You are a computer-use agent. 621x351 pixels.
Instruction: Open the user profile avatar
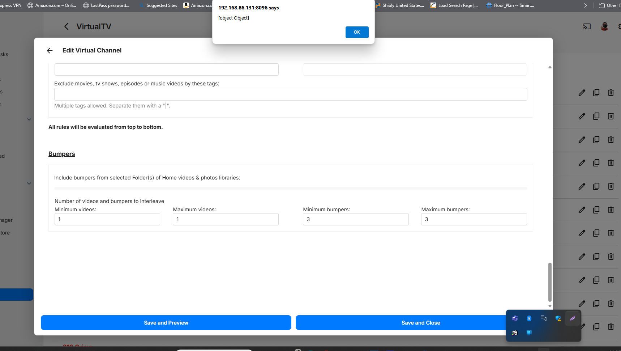pyautogui.click(x=604, y=26)
